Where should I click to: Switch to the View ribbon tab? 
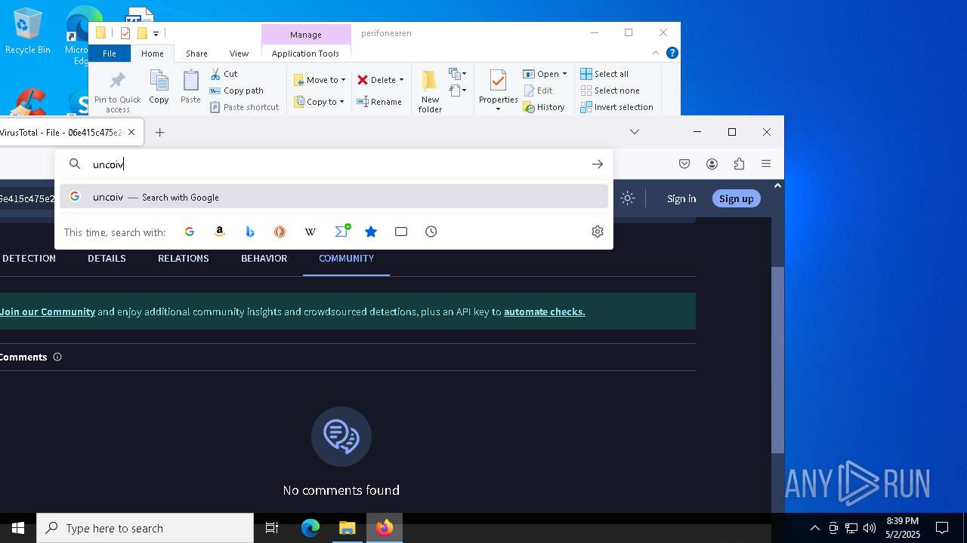(239, 54)
